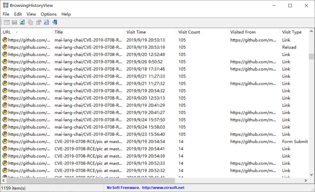Click the horizontal scrollbar left arrow
The height and width of the screenshot is (192, 315).
pyautogui.click(x=3, y=180)
